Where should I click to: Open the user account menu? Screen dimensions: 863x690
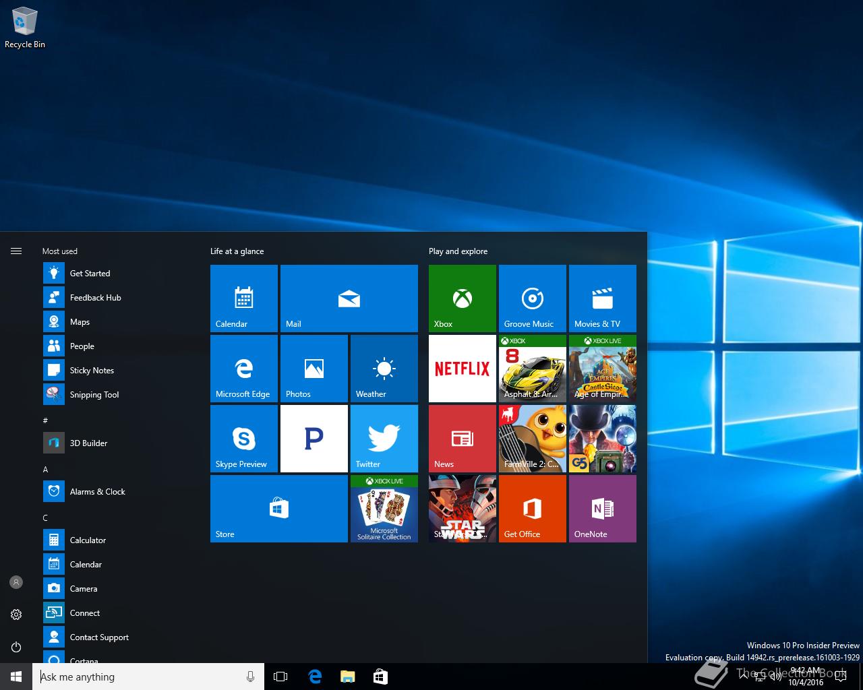[x=16, y=582]
